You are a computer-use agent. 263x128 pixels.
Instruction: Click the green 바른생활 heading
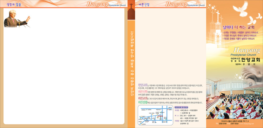143,102
